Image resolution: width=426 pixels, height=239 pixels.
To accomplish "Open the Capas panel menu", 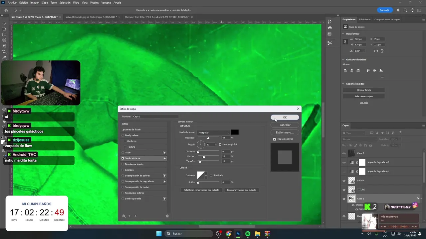I will click(x=423, y=125).
